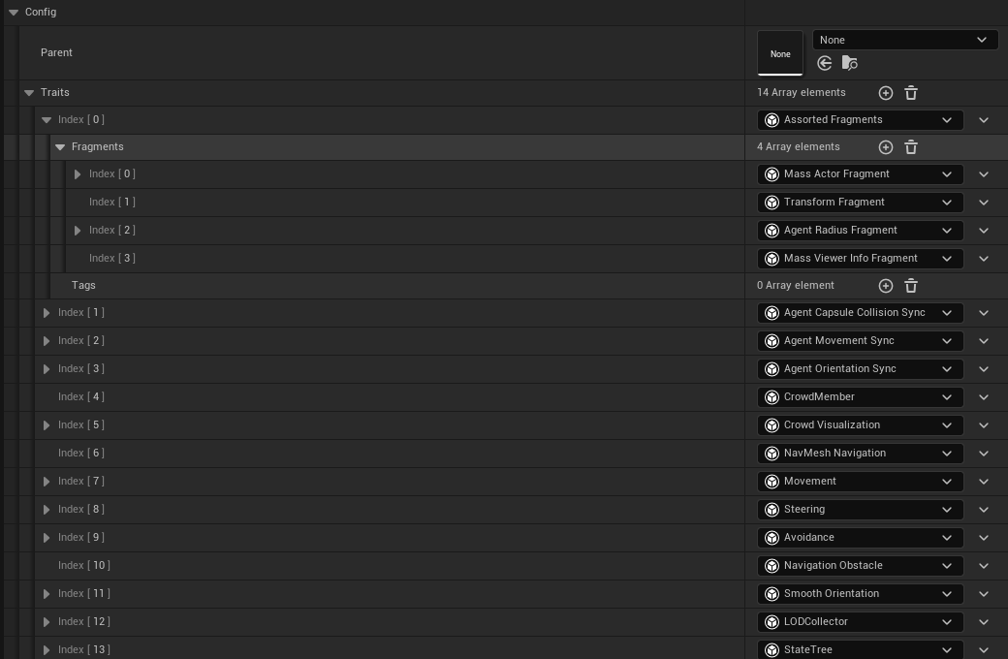
Task: Expand Traits Index [ 9 ] row
Action: click(x=47, y=538)
